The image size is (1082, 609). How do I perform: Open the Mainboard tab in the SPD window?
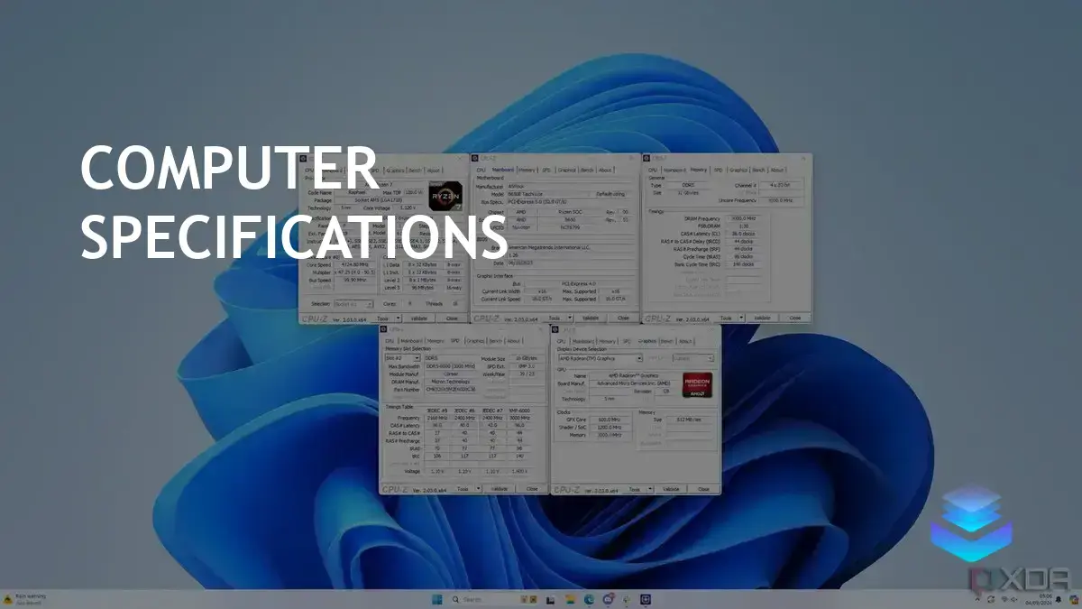(411, 341)
